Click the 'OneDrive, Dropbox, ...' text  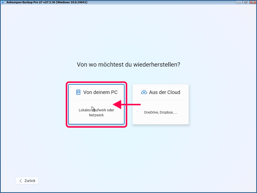160,112
